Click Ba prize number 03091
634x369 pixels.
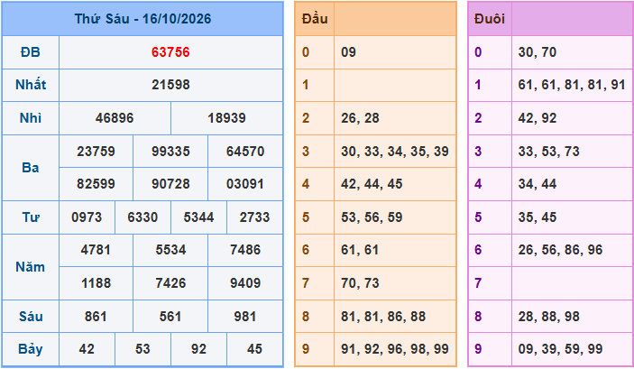pos(245,184)
